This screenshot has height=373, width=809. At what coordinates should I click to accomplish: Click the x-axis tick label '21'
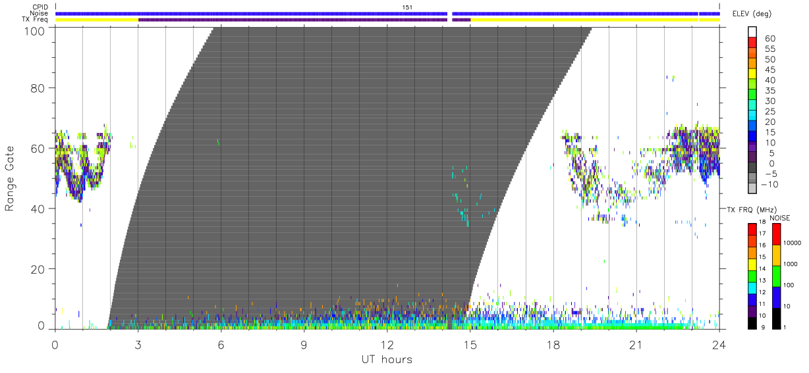point(636,345)
